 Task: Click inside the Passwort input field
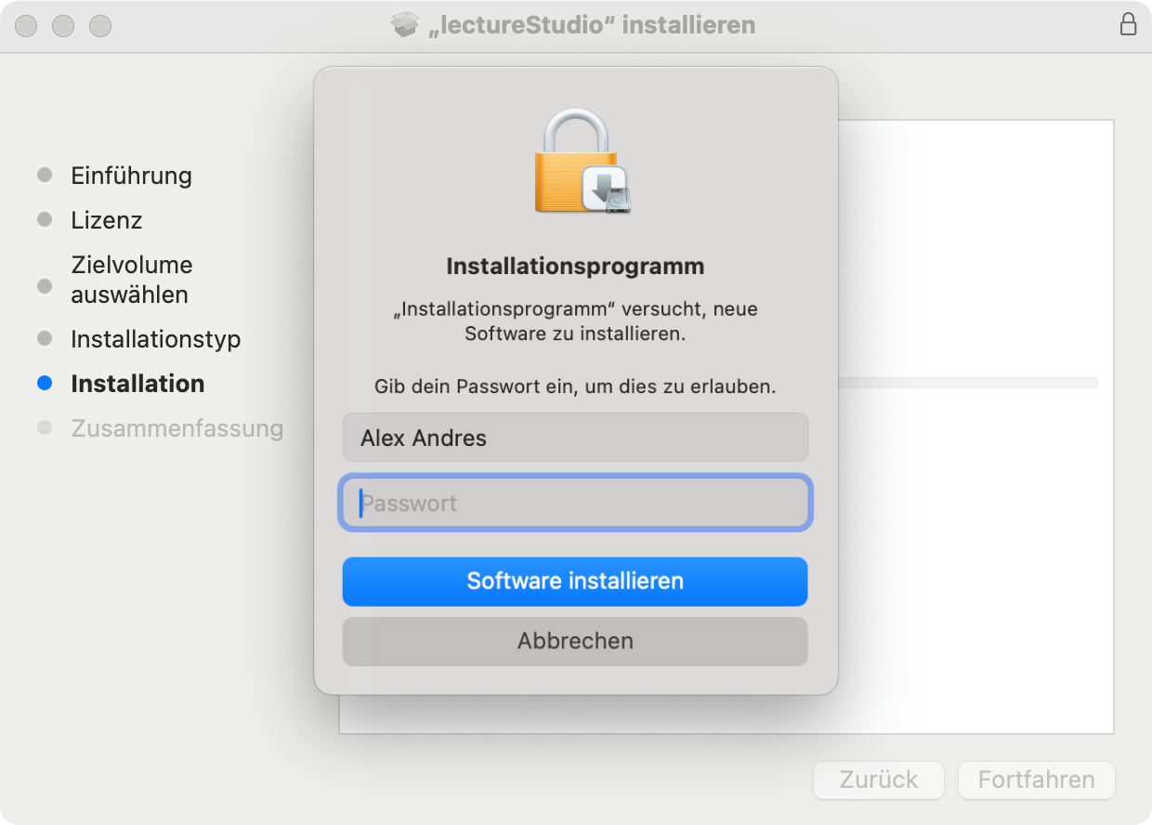574,503
